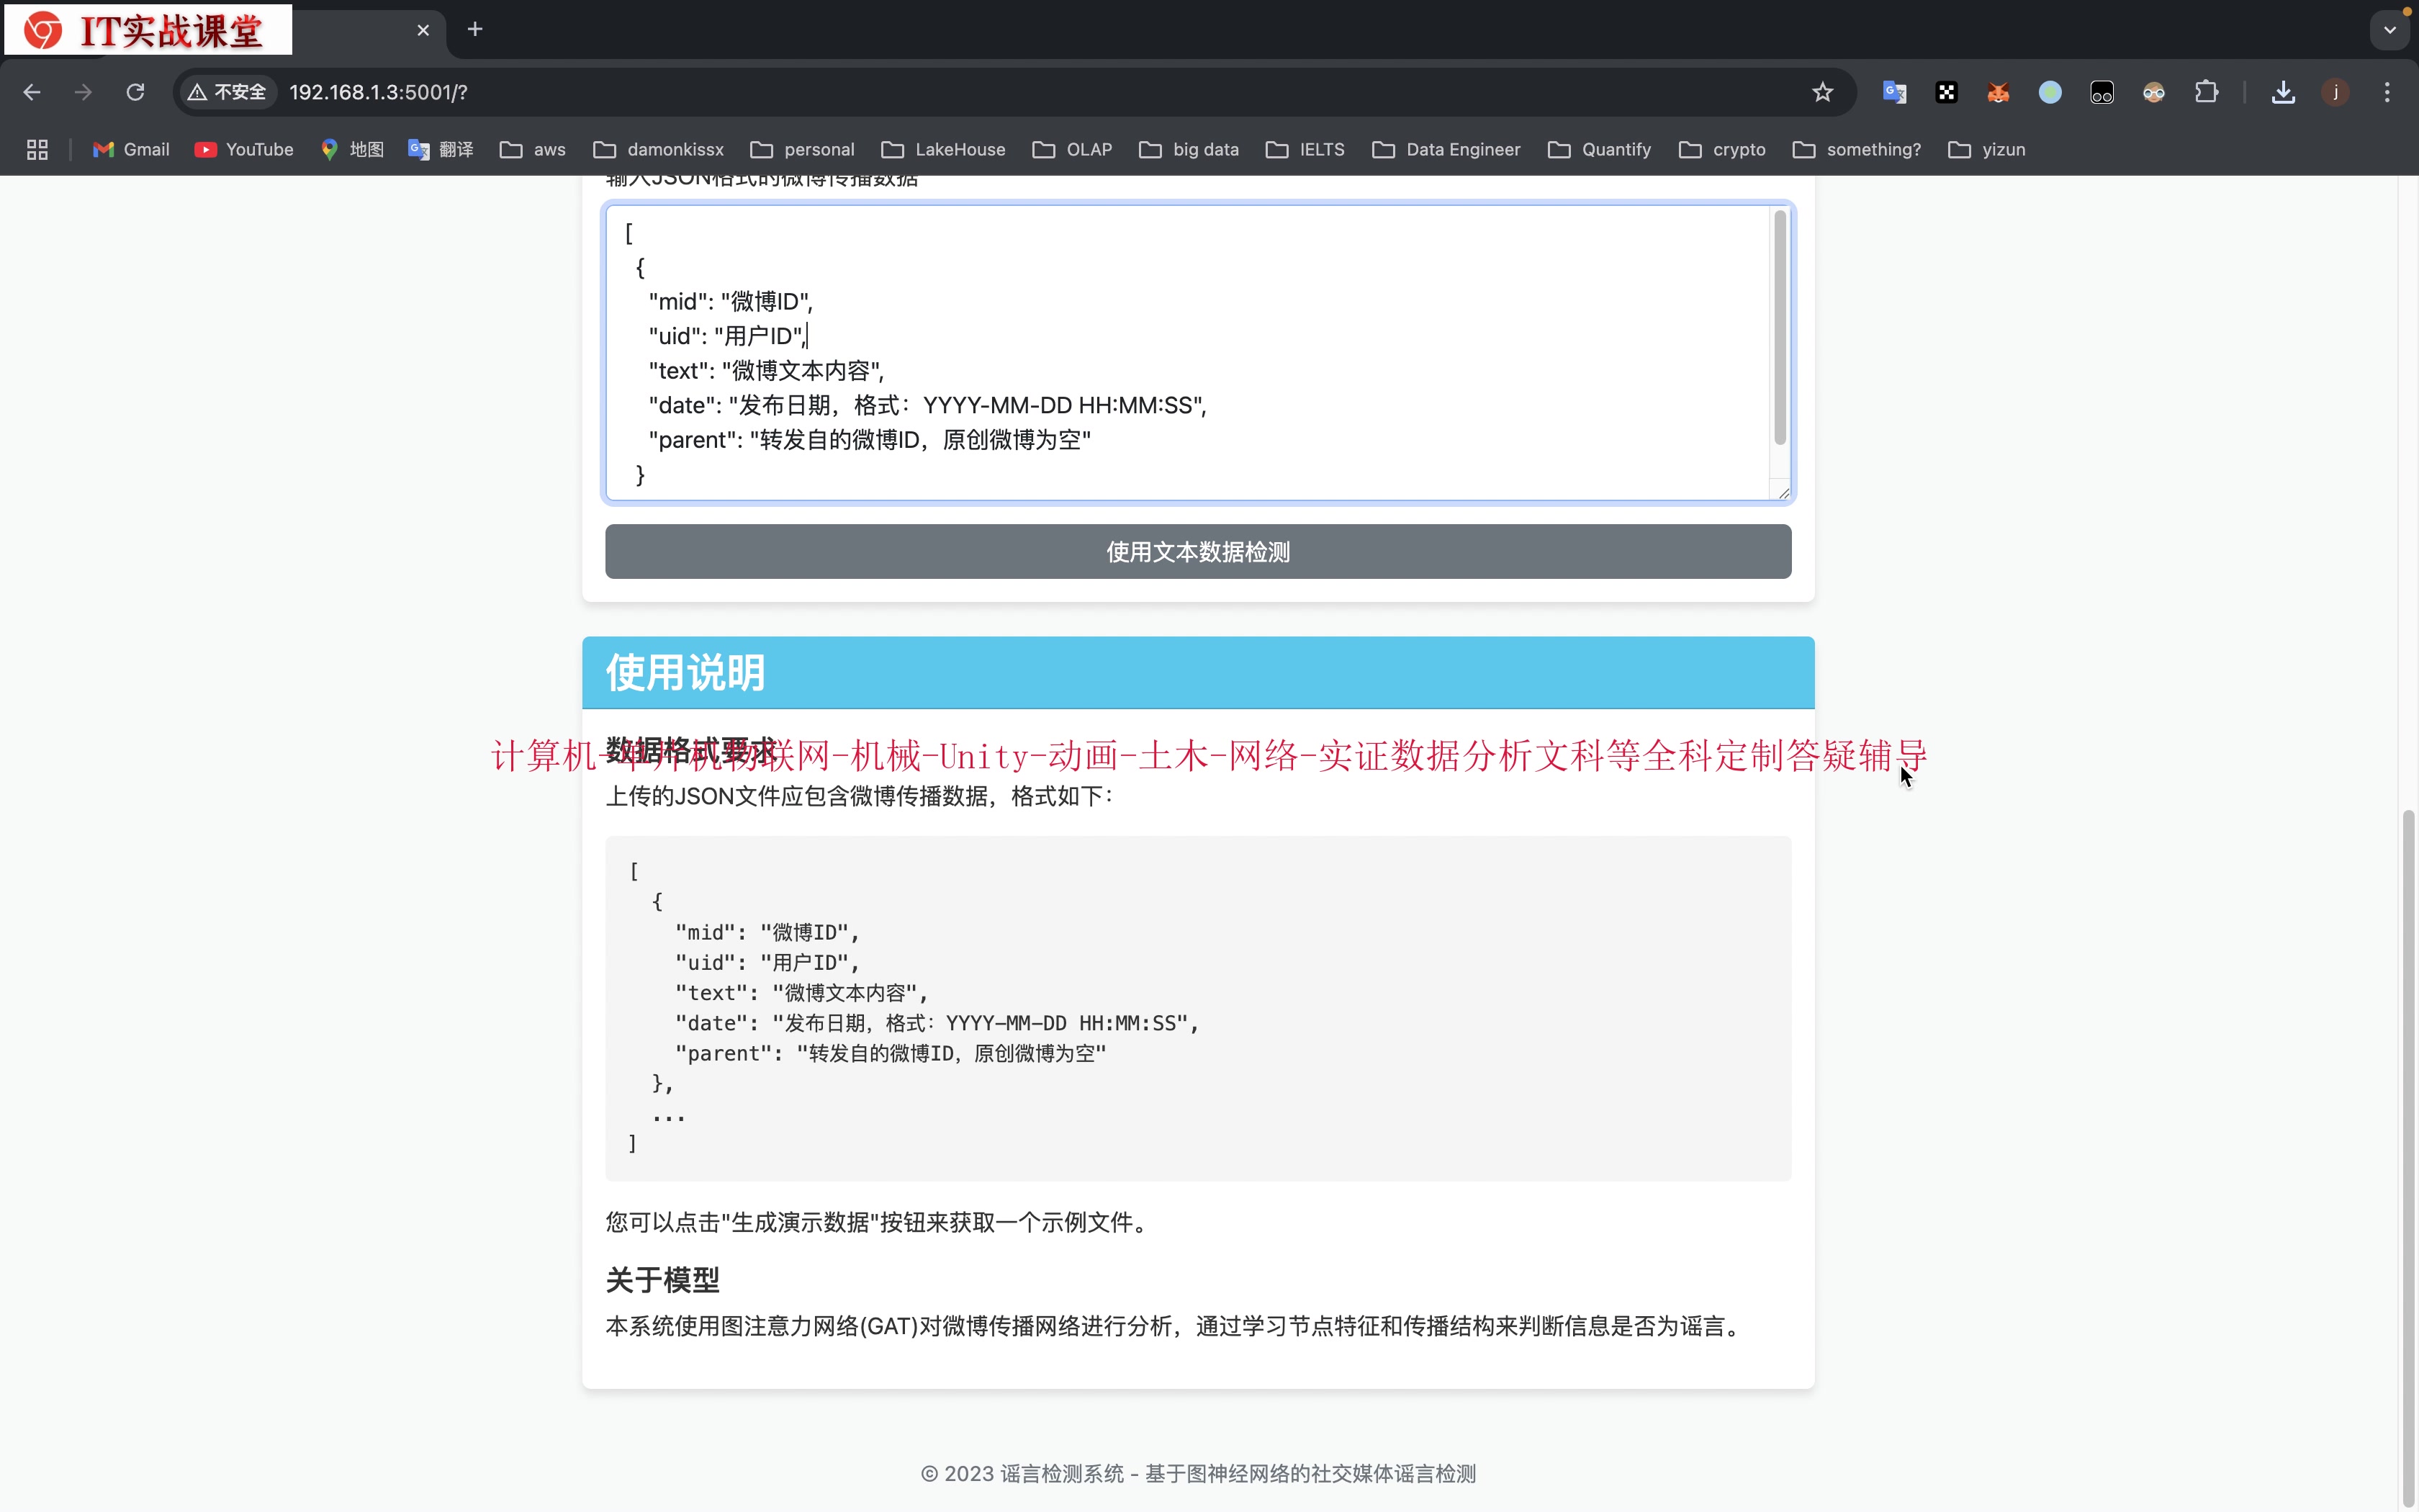Click inside the JSON data textarea
Viewport: 2419px width, 1512px height.
coord(1189,350)
